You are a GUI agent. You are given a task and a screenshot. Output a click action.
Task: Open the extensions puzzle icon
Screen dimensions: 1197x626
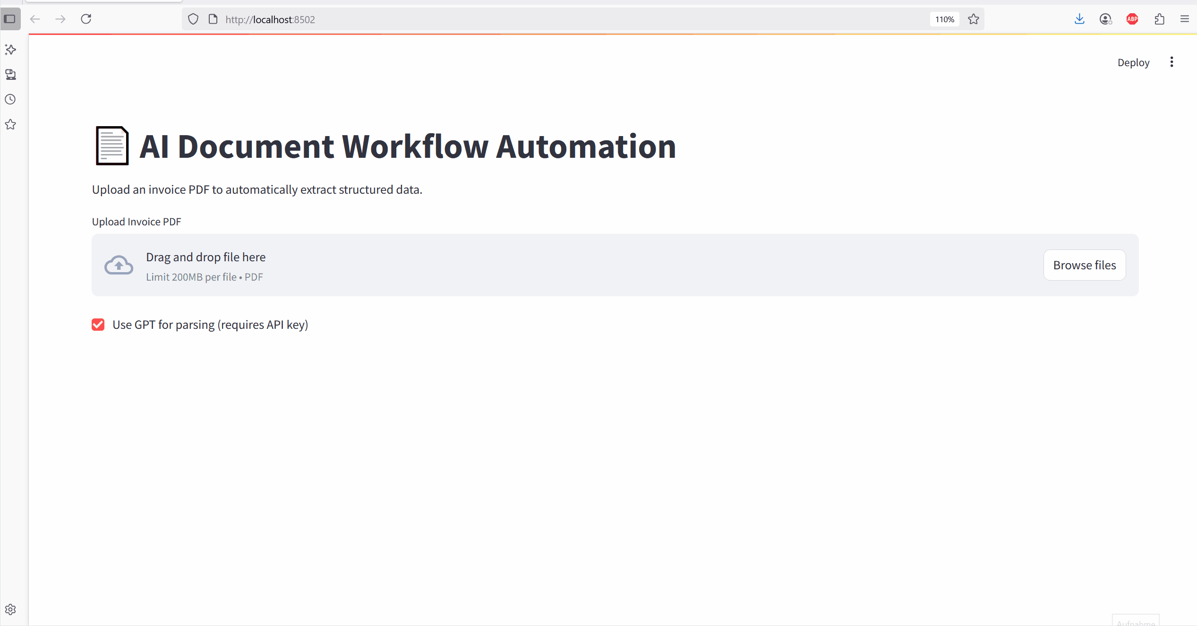[x=1159, y=19]
